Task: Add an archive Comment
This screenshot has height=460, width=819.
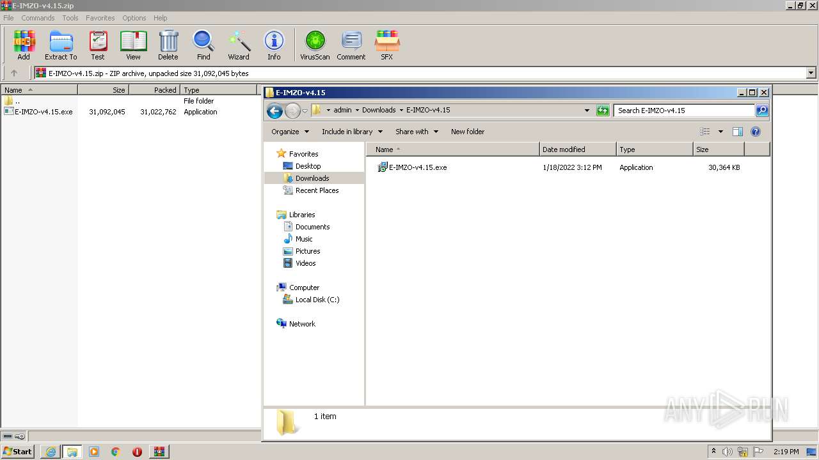Action: (351, 45)
